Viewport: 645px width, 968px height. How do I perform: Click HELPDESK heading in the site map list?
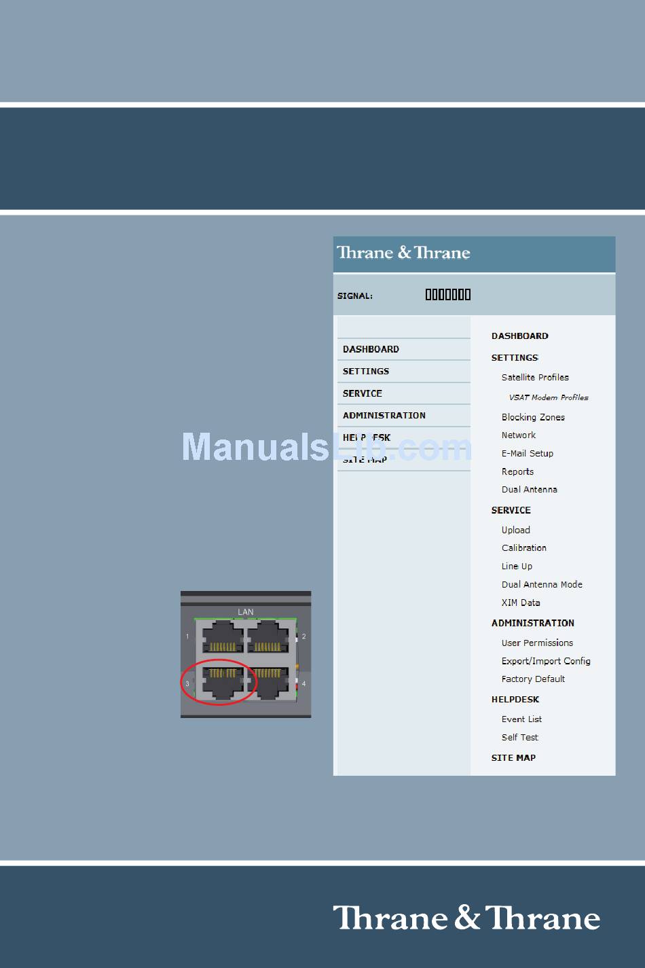515,700
